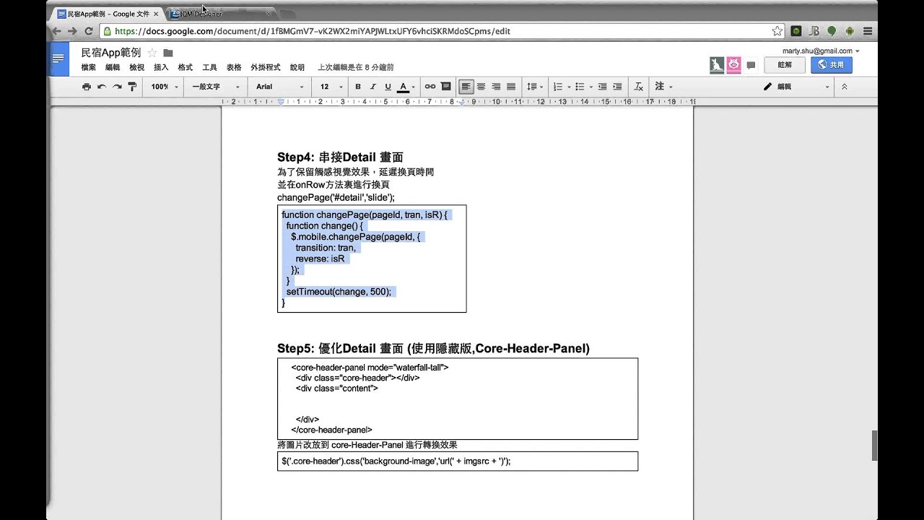
Task: Align text left
Action: point(466,87)
